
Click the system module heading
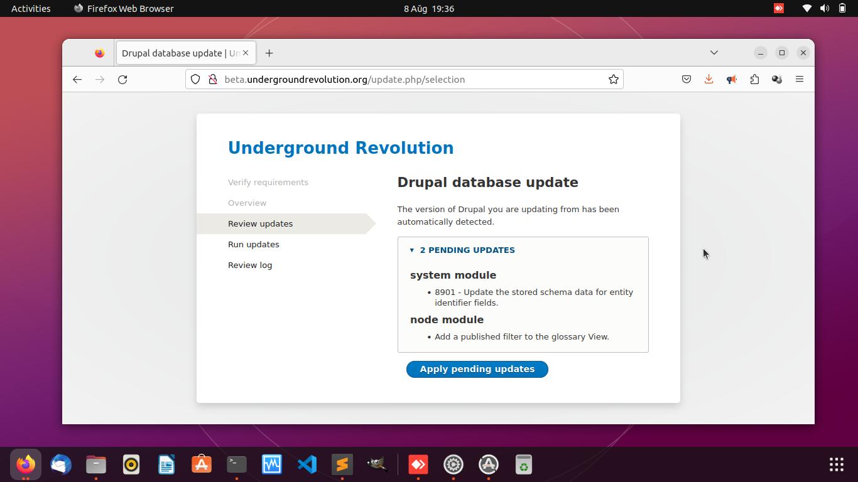453,275
